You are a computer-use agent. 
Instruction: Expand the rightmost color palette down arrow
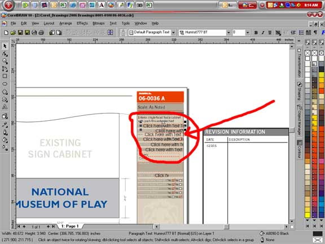point(322,220)
